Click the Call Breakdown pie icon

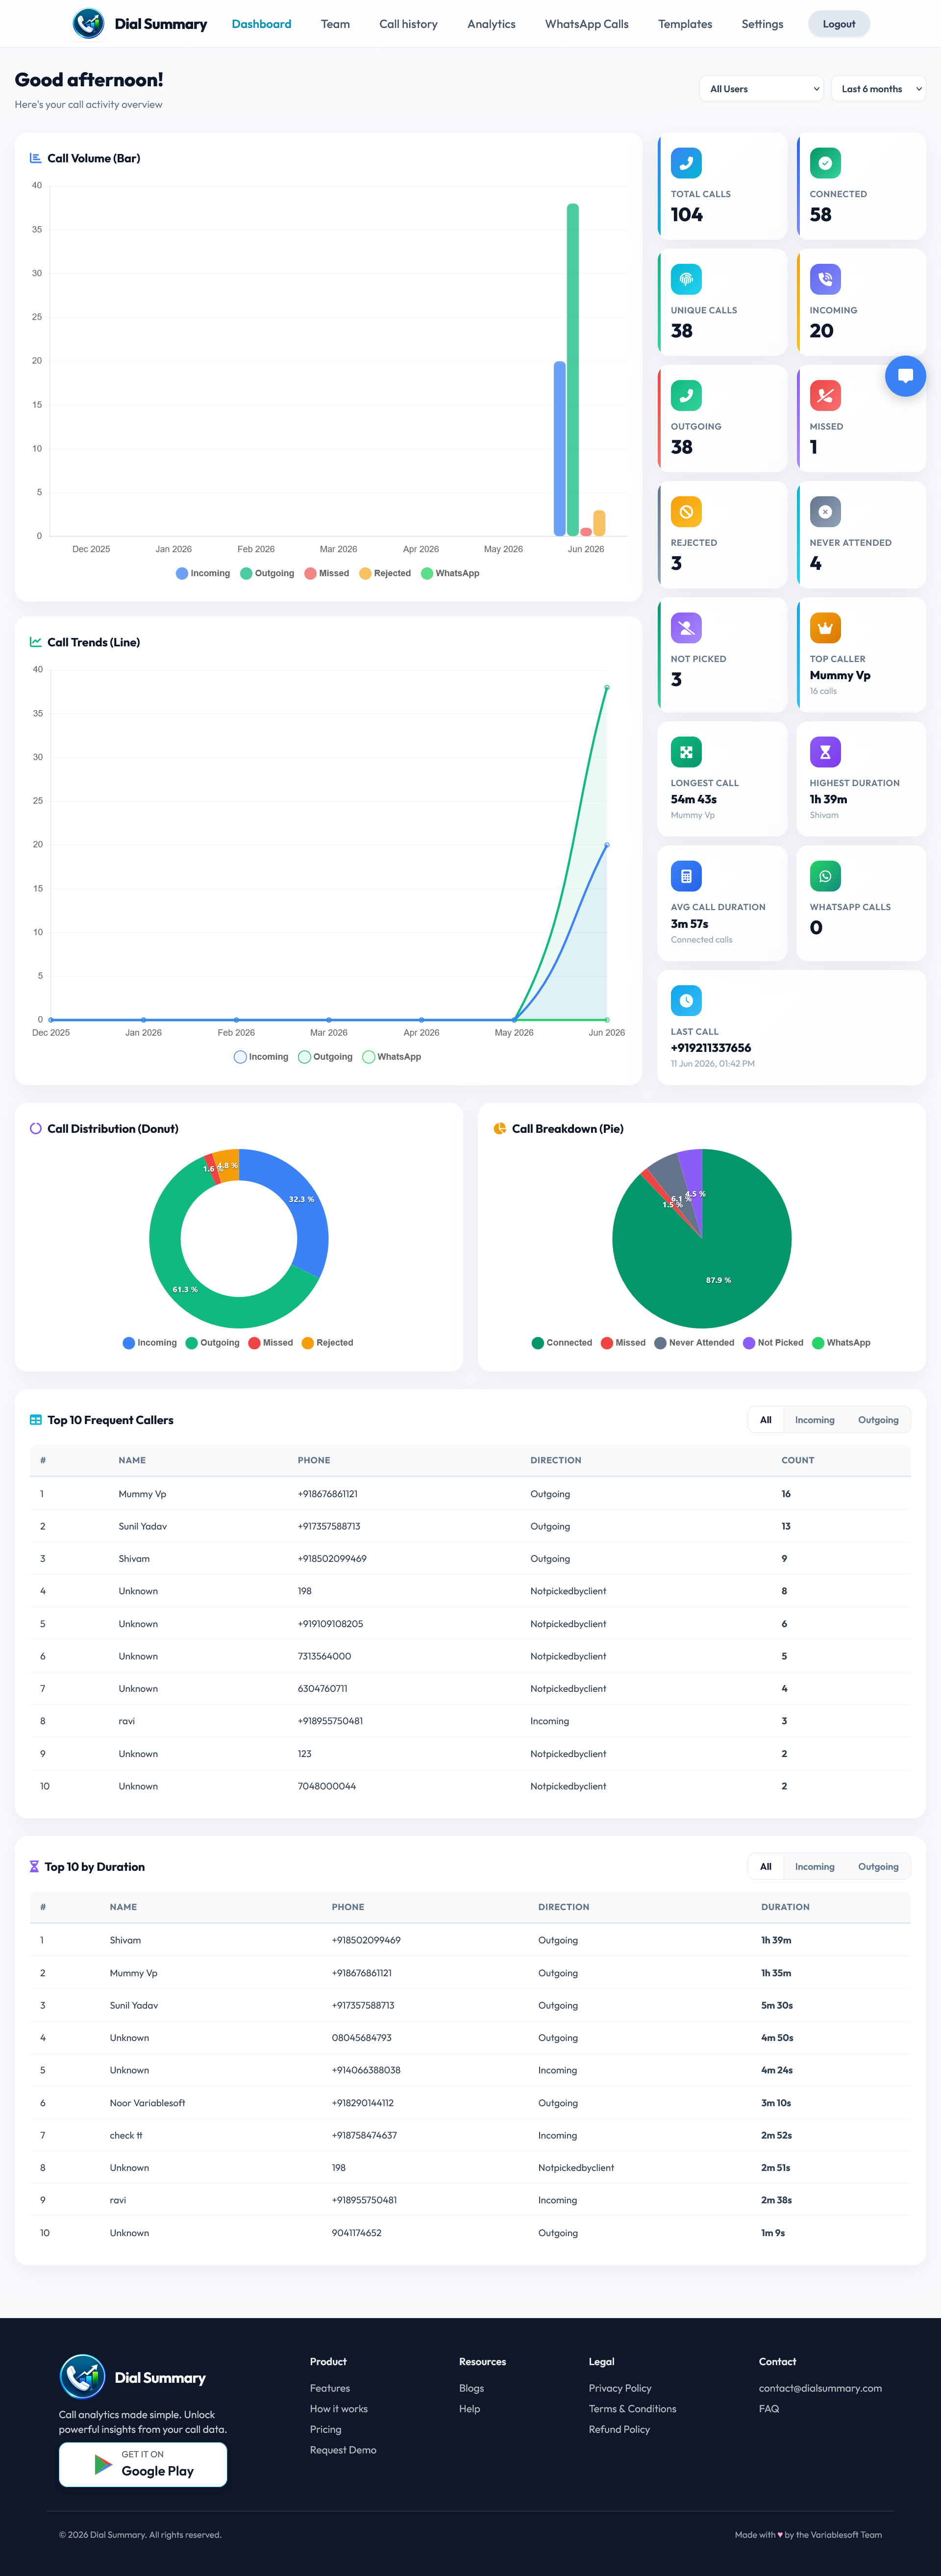(x=499, y=1128)
